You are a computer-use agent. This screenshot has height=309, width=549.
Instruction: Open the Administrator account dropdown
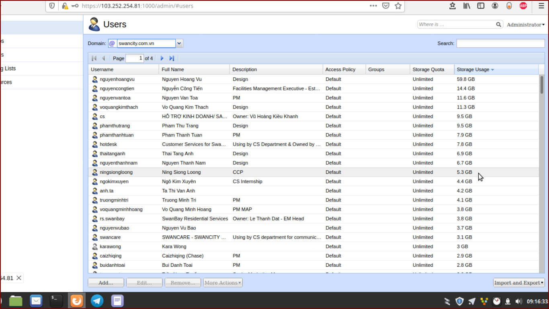tap(526, 25)
